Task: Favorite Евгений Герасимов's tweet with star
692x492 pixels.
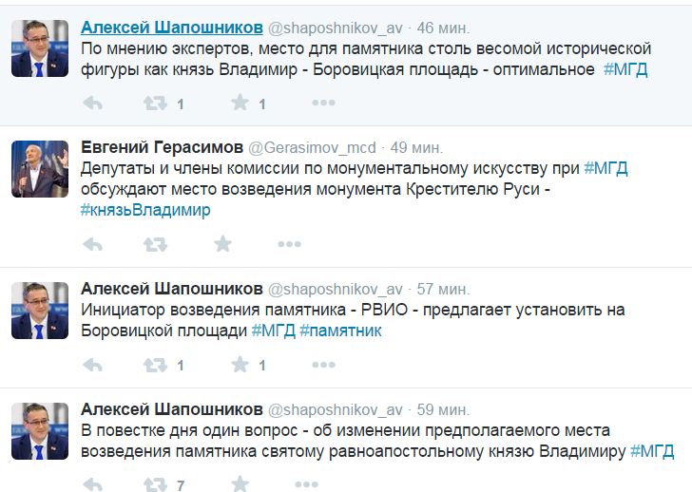Action: click(222, 244)
